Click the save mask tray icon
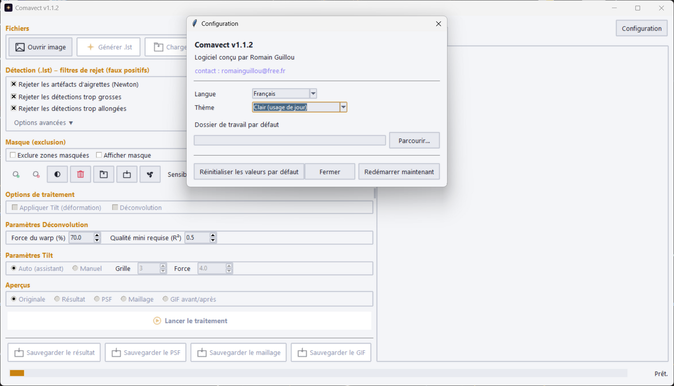The height and width of the screenshot is (386, 674). coord(127,174)
